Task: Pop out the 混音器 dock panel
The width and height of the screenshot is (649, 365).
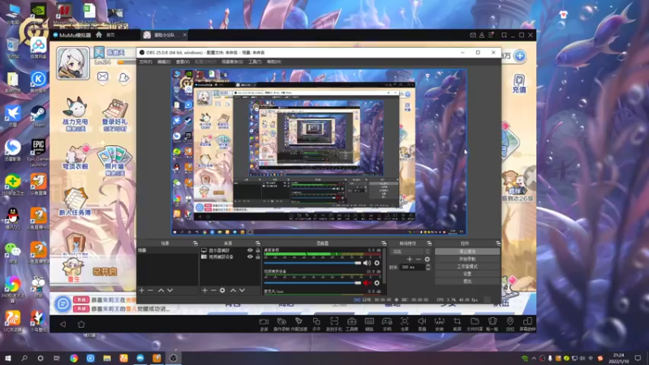Action: (x=384, y=243)
